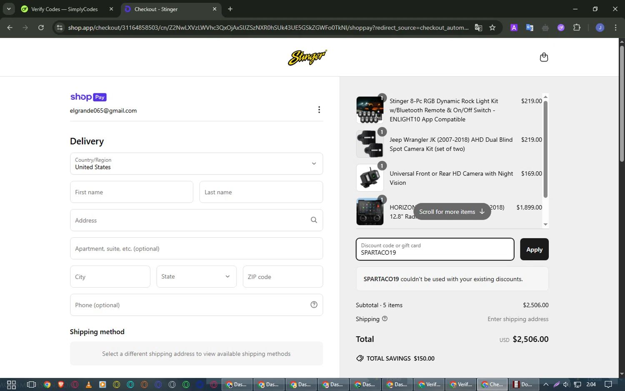The image size is (625, 391).
Task: Click the order items list scrollbar
Action: [545, 149]
